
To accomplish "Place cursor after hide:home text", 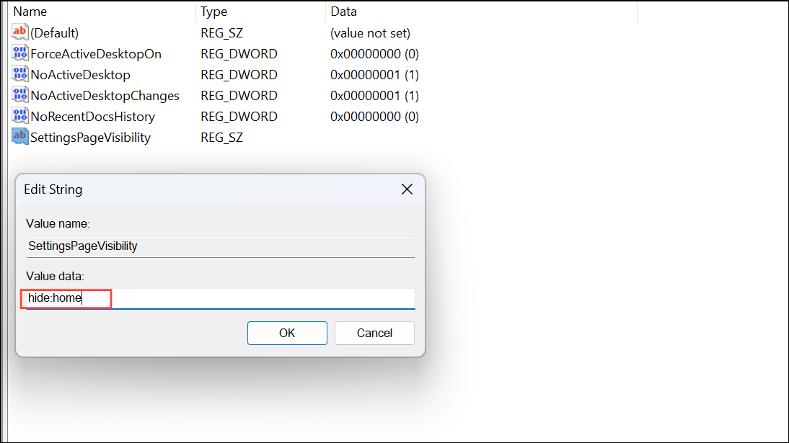I will [81, 298].
